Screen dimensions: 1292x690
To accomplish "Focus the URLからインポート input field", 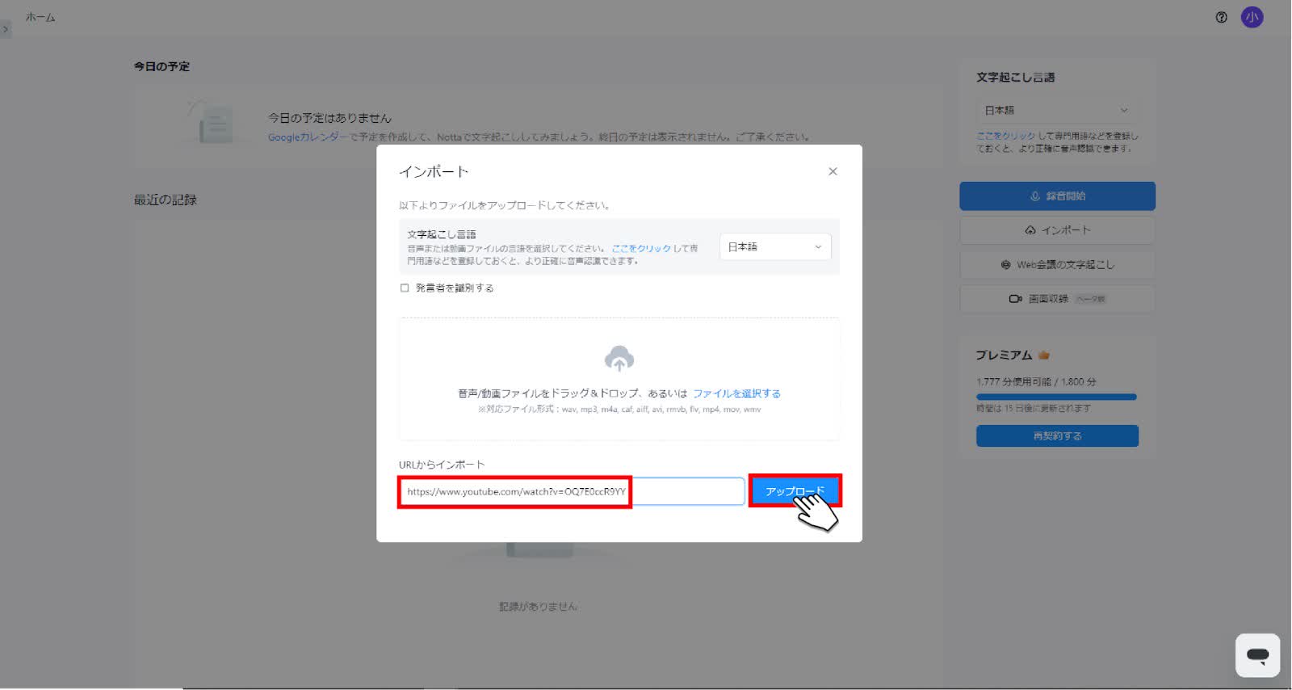I will (x=572, y=491).
